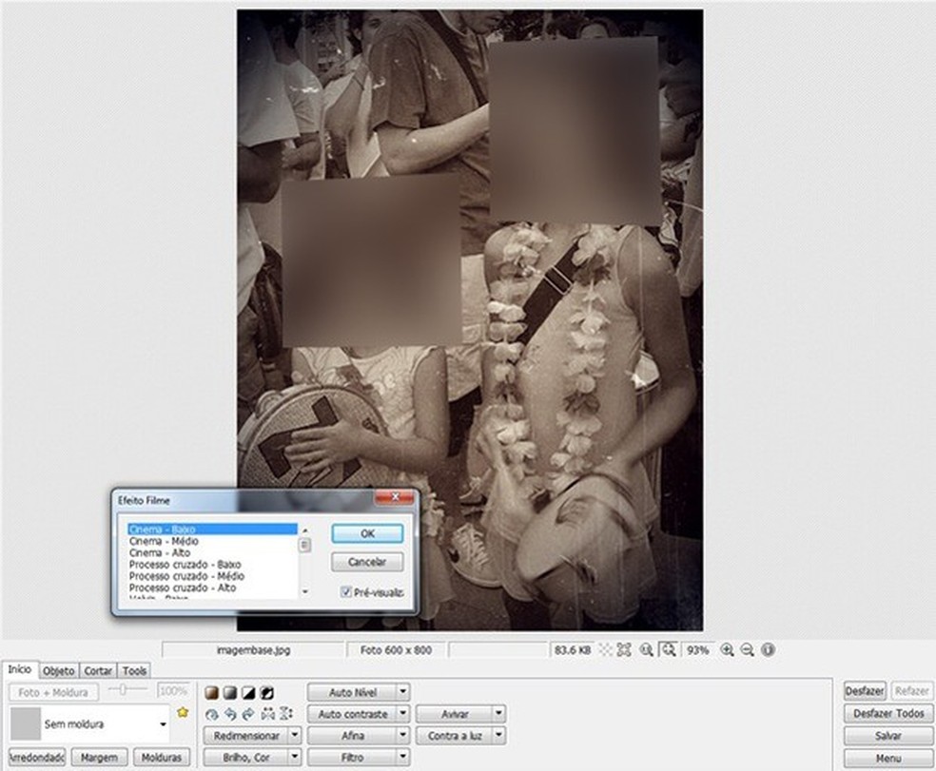Select Processo cruzado - Médio in list

186,576
